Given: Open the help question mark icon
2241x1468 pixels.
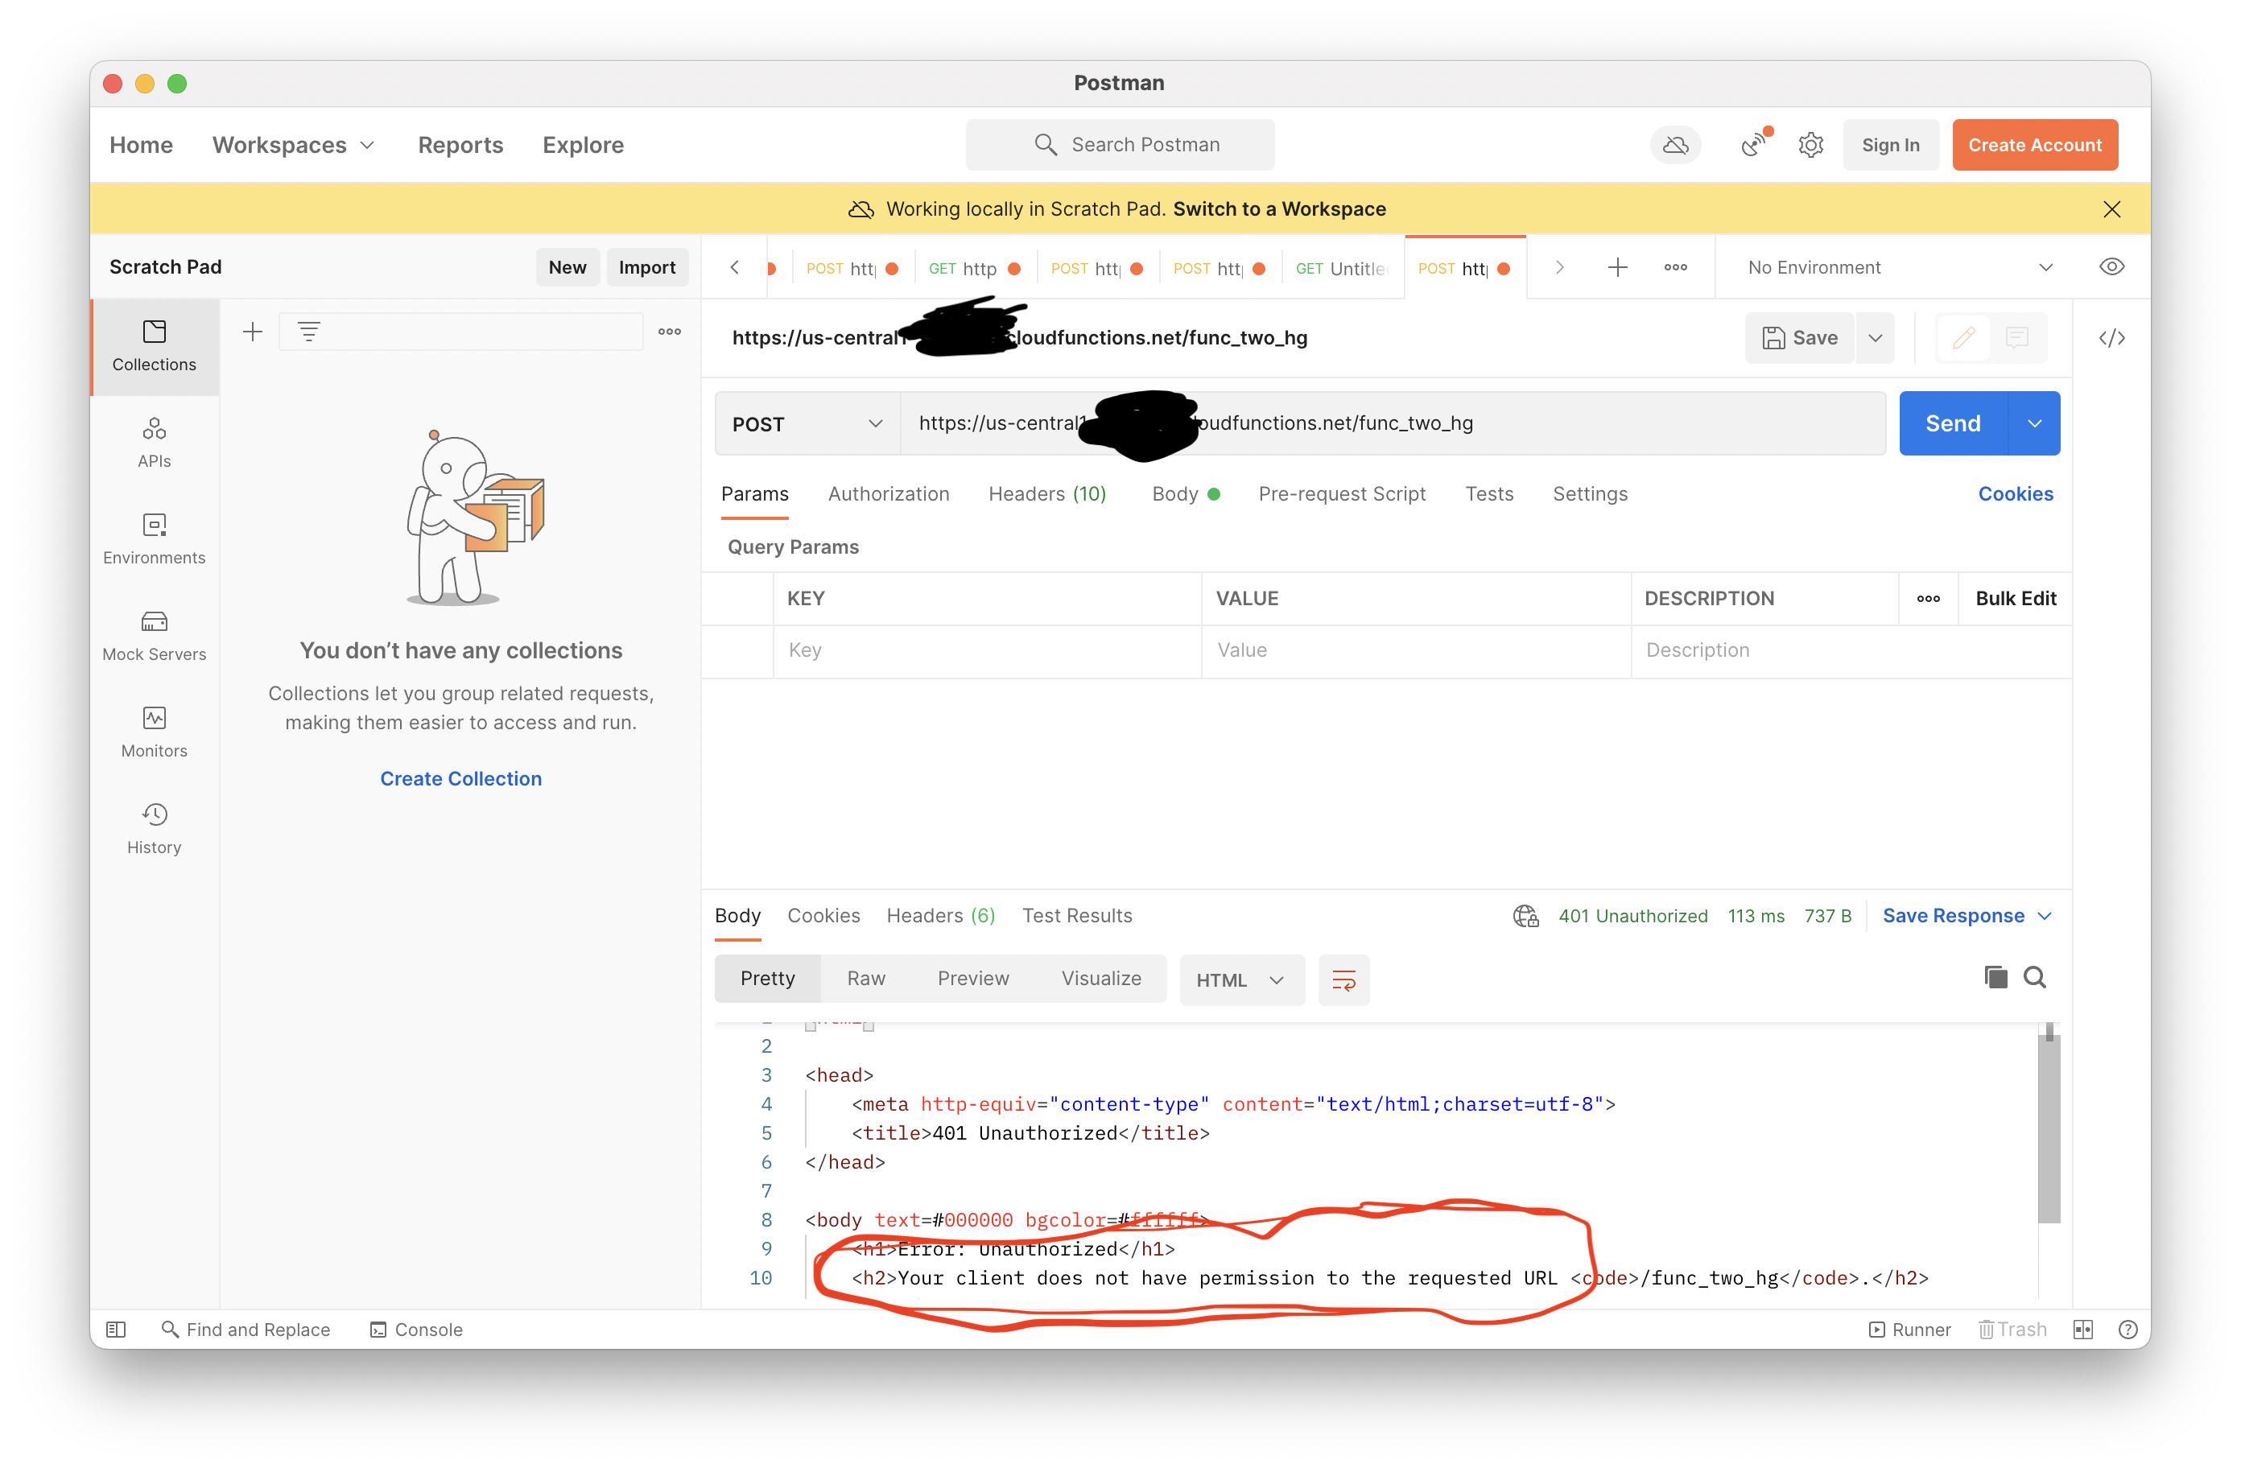Looking at the screenshot, I should (x=2127, y=1330).
